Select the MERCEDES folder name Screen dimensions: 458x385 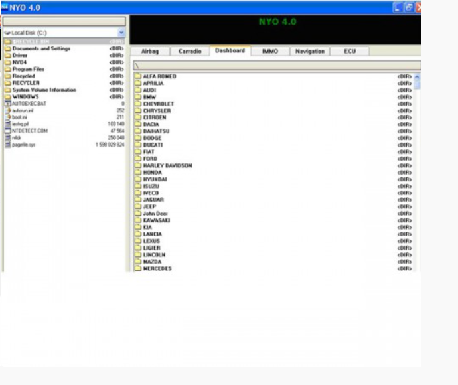(157, 268)
